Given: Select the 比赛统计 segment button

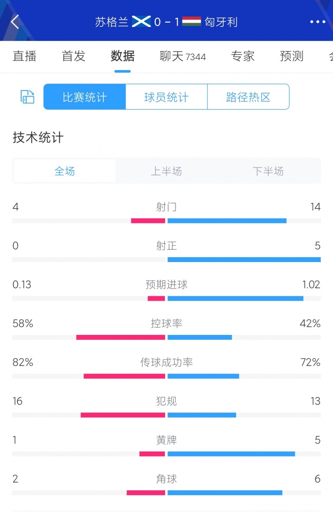Looking at the screenshot, I should click(x=85, y=97).
